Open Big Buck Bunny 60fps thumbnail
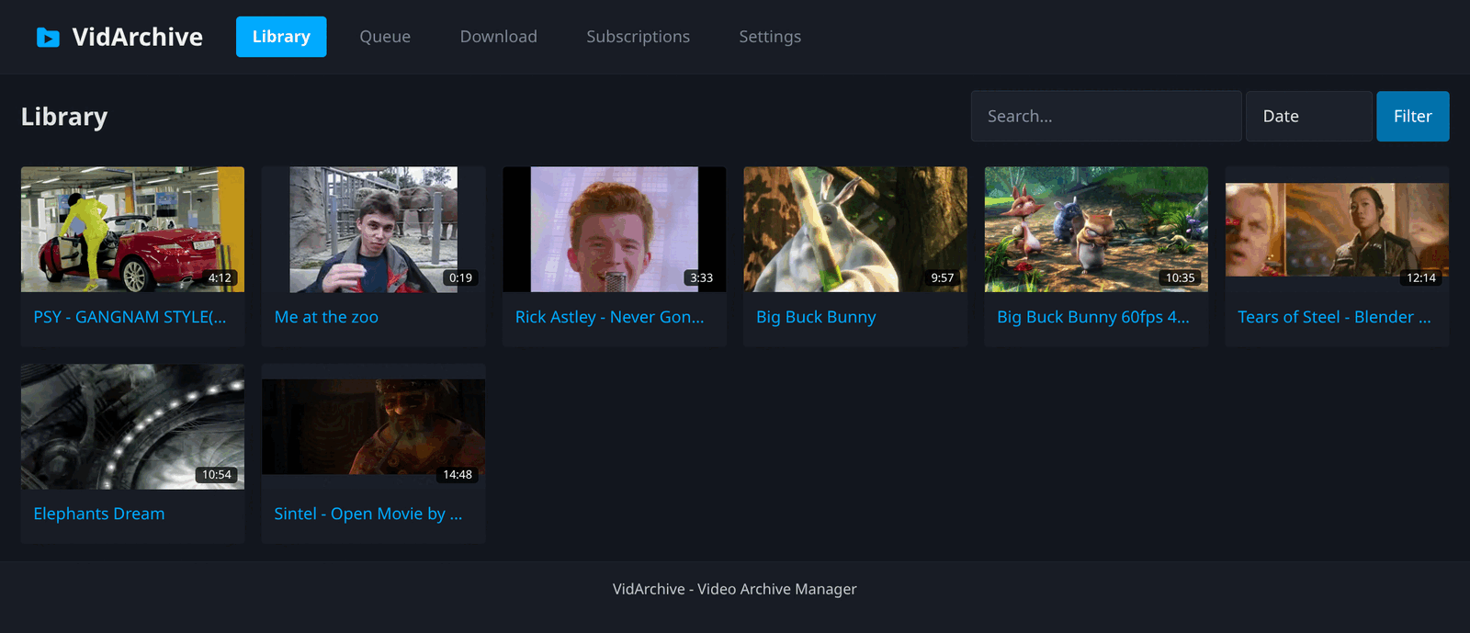 1096,230
